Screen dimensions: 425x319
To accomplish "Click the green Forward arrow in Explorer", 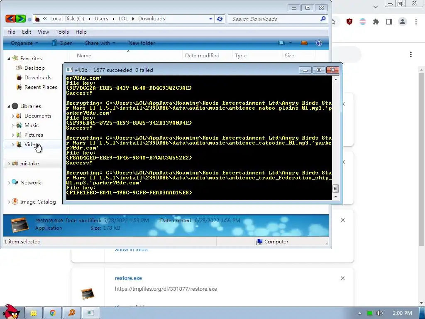I will (21, 19).
